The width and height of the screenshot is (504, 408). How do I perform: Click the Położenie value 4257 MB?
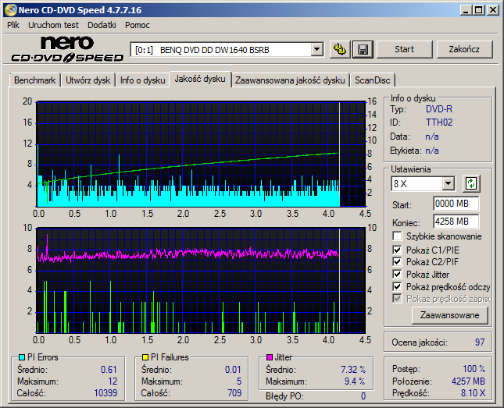click(x=468, y=381)
